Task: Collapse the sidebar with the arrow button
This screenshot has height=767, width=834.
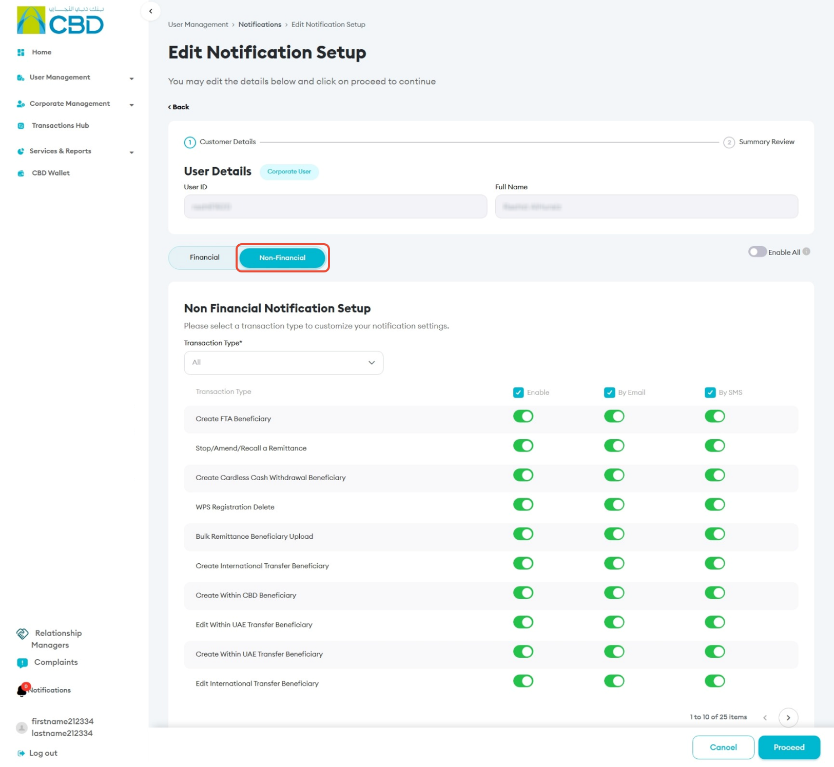Action: [150, 11]
